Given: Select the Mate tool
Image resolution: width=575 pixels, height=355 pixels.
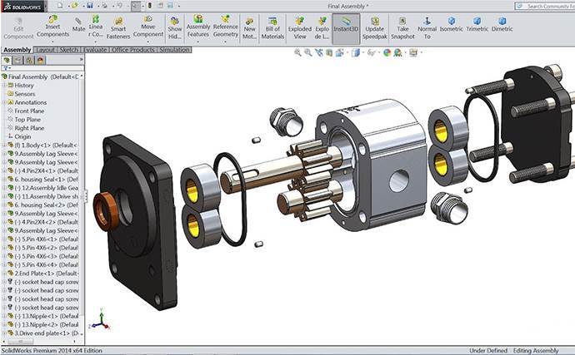Looking at the screenshot, I should point(78,26).
